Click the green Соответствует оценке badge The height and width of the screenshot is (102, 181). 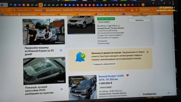pos(106,19)
